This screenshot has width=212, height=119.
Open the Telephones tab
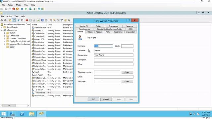(x=118, y=32)
